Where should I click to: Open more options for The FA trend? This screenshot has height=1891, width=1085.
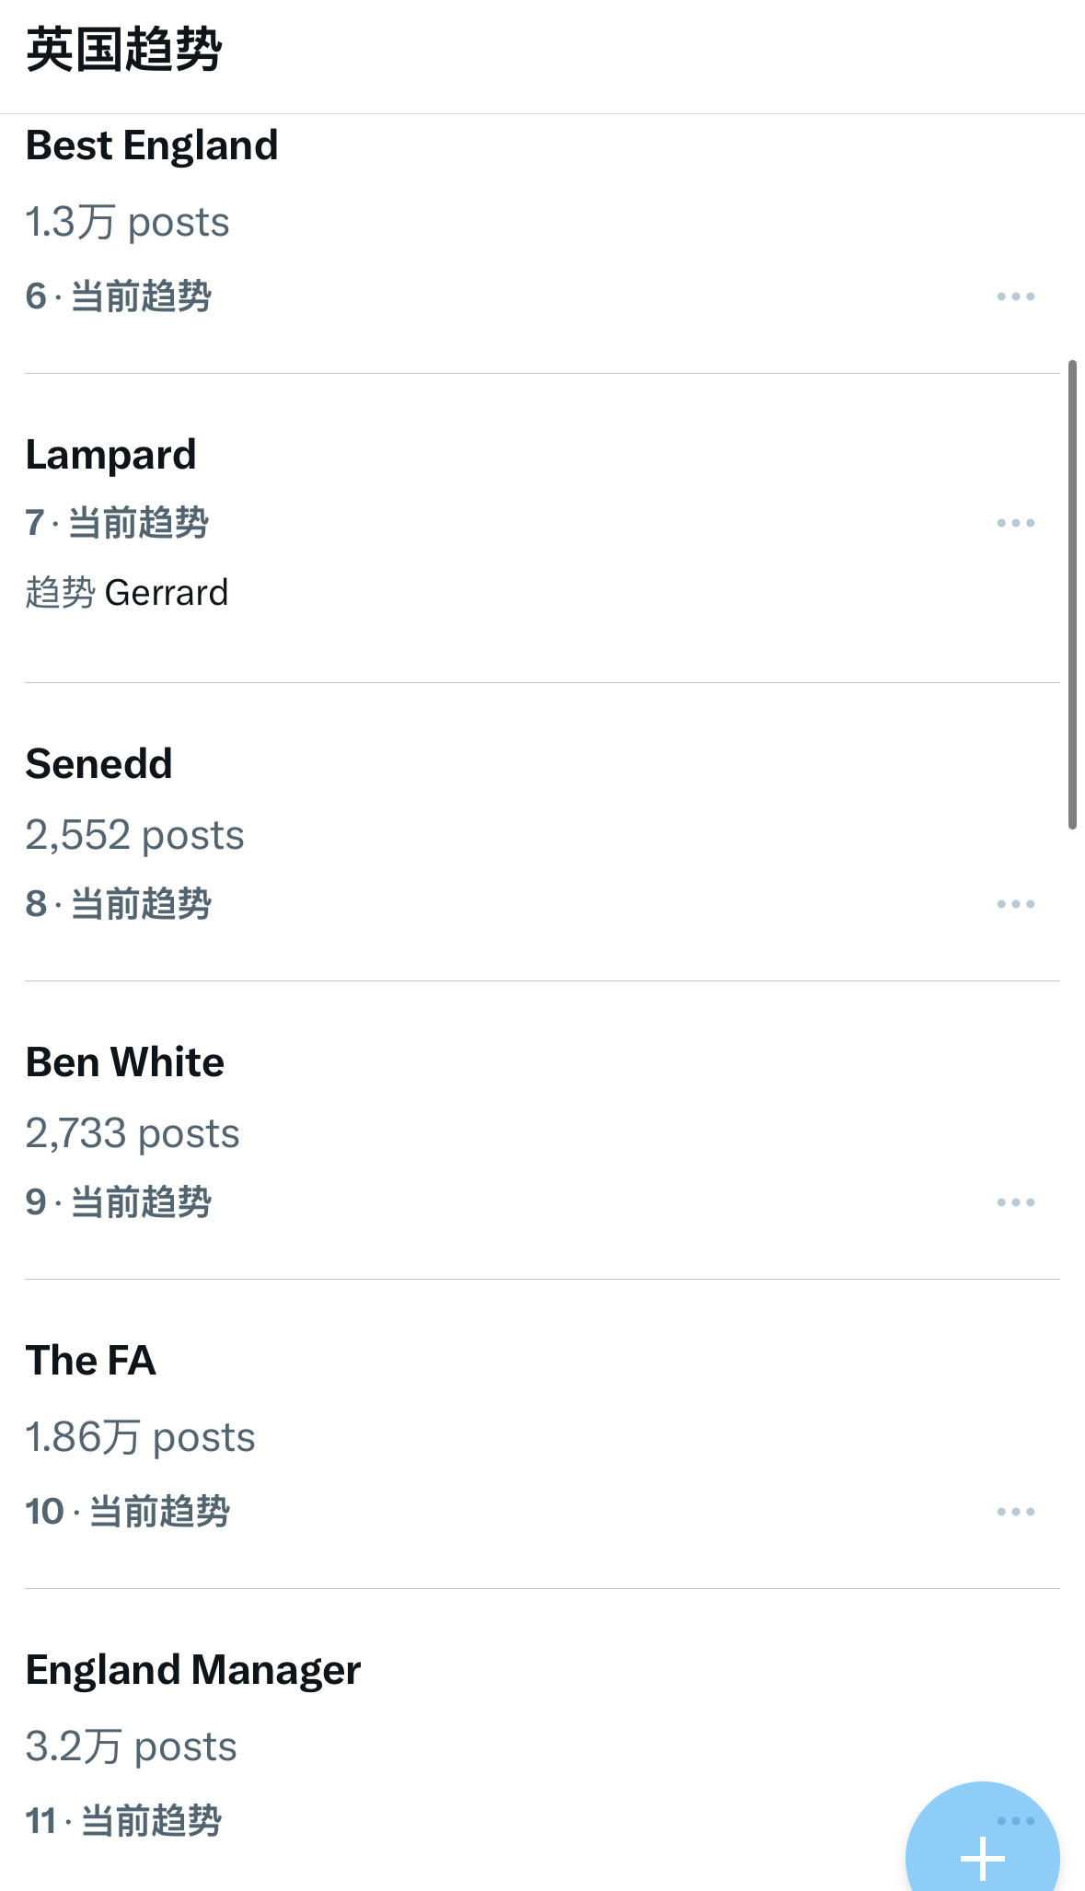(1016, 1512)
